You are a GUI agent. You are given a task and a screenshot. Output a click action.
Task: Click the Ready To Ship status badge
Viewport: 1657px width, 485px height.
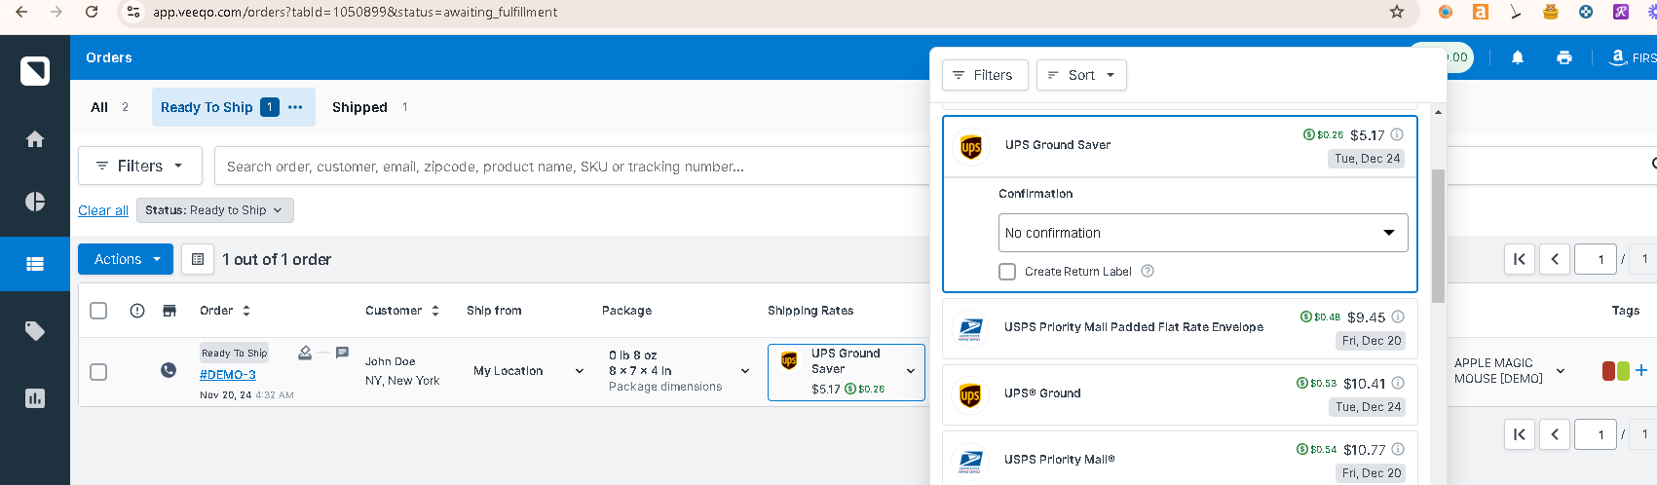tap(234, 353)
